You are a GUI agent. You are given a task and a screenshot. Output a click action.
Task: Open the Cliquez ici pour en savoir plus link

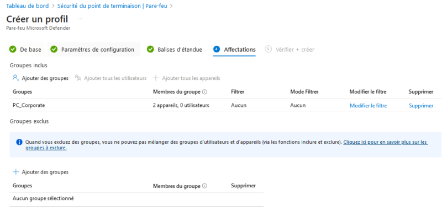click(385, 142)
